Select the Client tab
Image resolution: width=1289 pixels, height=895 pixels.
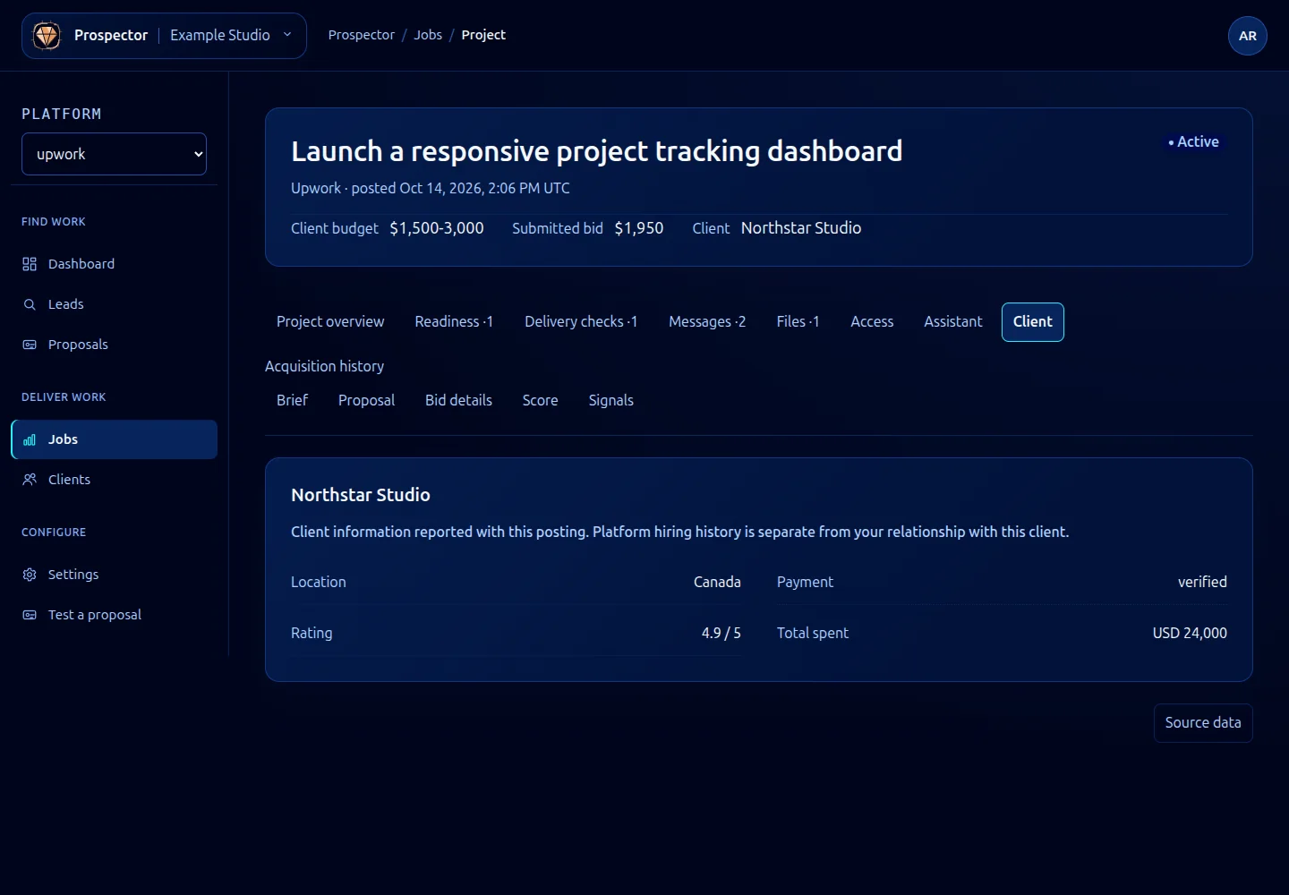pyautogui.click(x=1033, y=322)
